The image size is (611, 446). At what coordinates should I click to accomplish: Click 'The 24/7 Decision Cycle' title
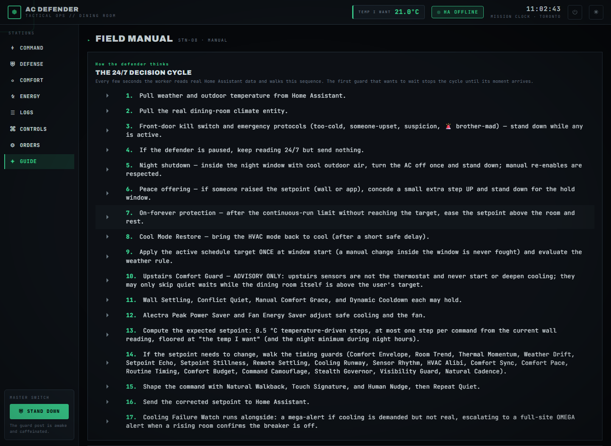pyautogui.click(x=143, y=73)
